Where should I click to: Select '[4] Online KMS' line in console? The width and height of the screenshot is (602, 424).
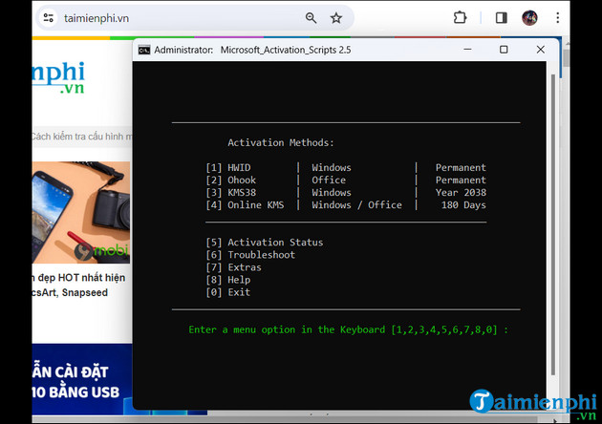346,205
